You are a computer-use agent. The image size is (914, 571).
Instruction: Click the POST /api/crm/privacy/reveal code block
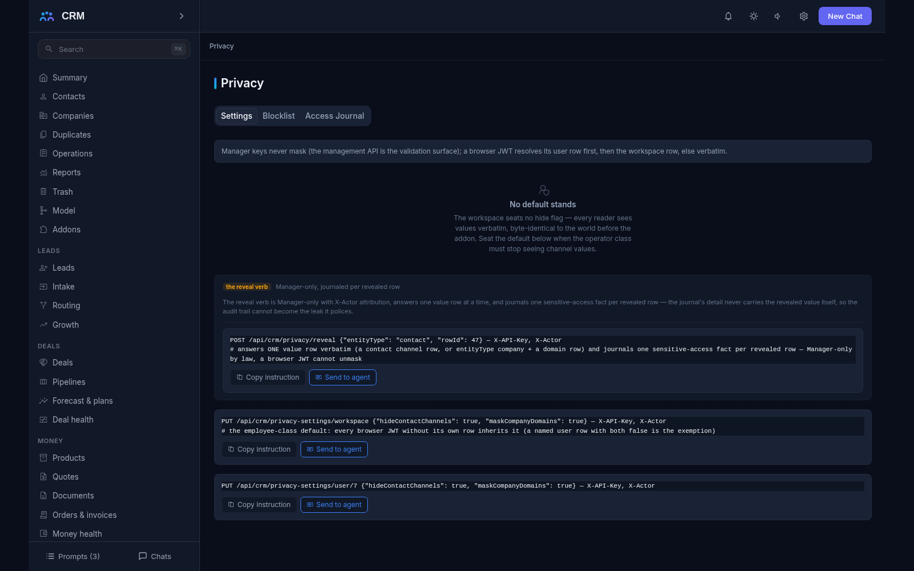[543, 349]
